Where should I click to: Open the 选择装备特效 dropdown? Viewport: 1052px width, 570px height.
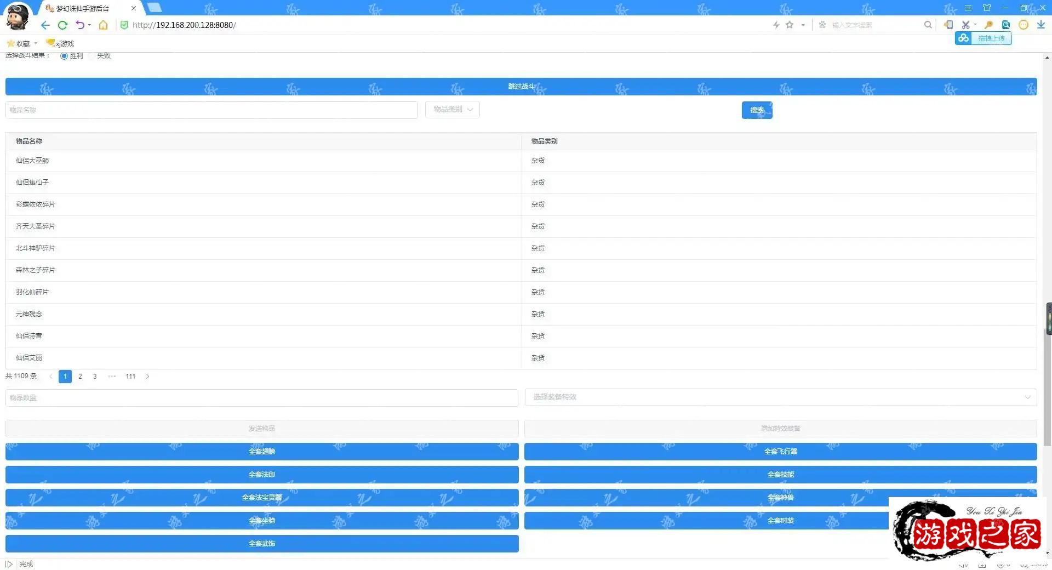(780, 397)
